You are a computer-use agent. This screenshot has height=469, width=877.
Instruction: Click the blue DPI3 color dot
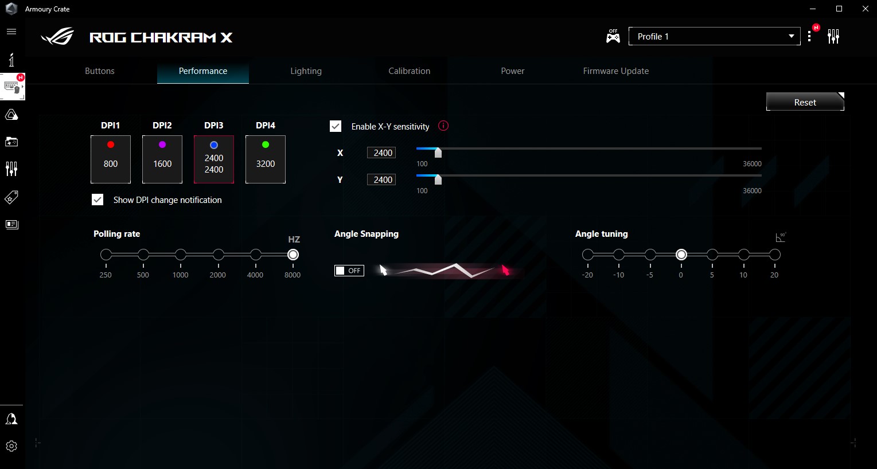pyautogui.click(x=214, y=145)
